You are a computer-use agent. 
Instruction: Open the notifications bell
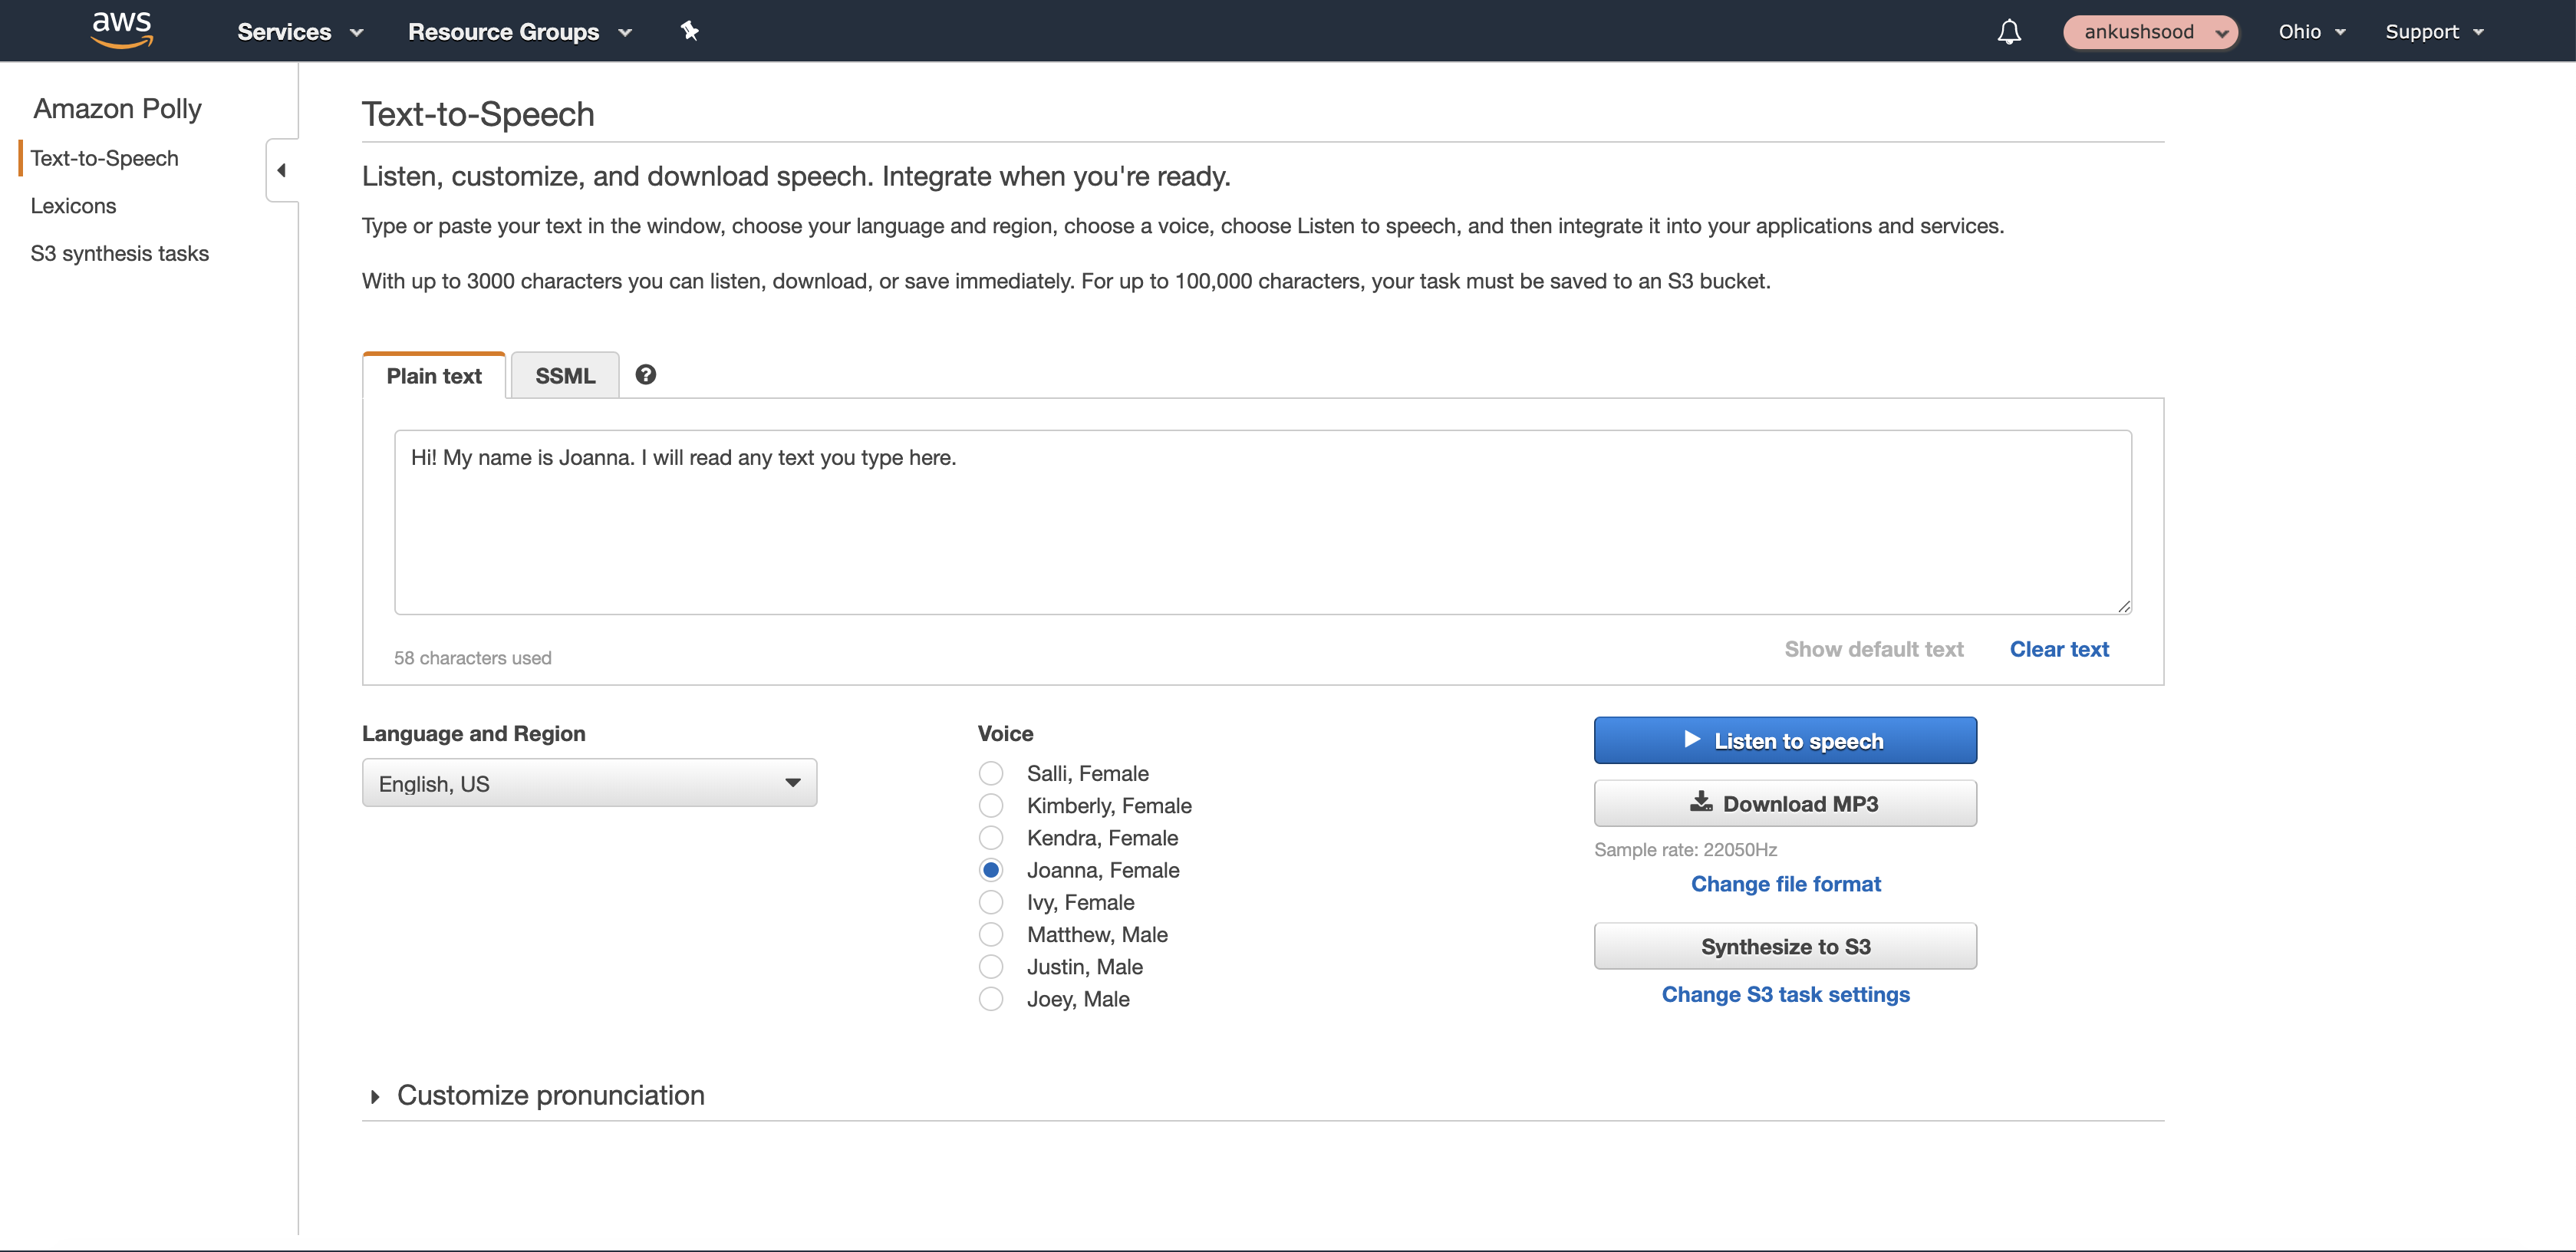(2008, 32)
